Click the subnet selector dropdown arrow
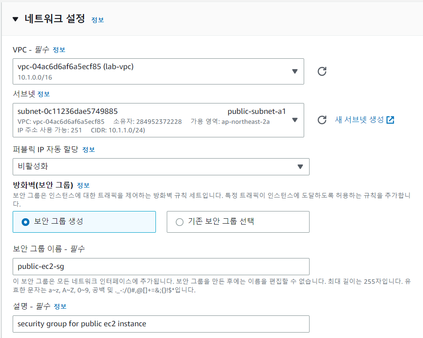The height and width of the screenshot is (338, 423). [295, 120]
